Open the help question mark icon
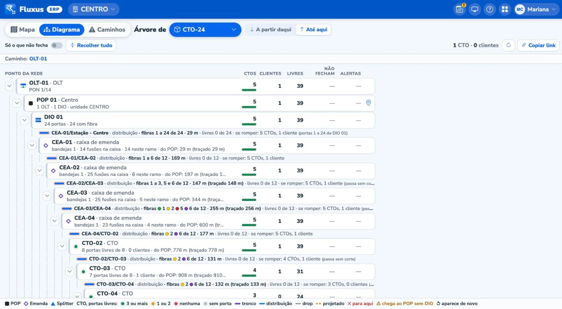562x309 pixels. [490, 9]
